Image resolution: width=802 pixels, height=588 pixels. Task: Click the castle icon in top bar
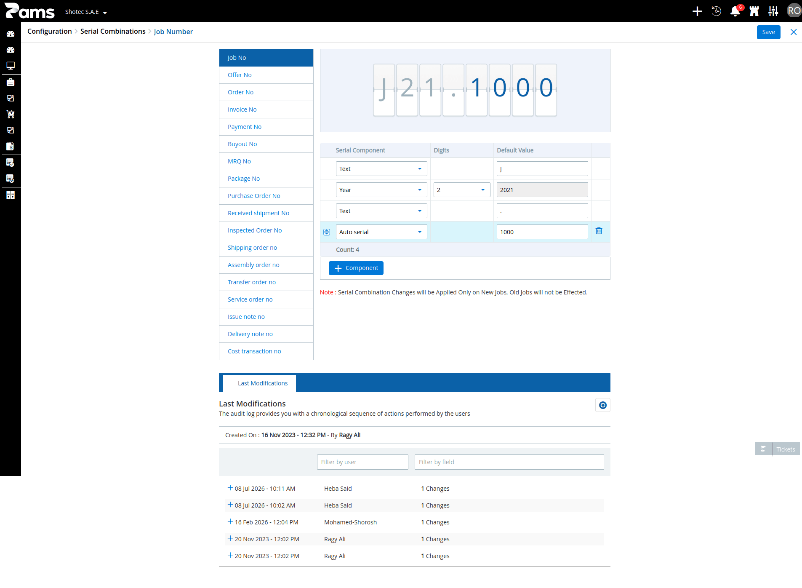tap(754, 11)
